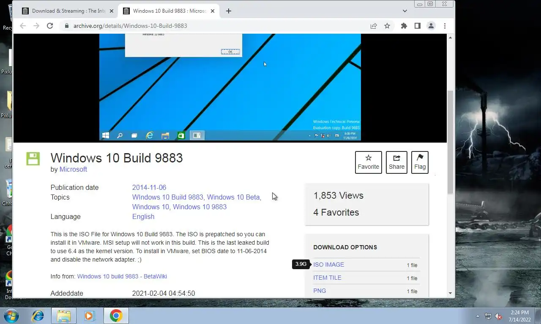The image size is (541, 324).
Task: Open the 2014-11-06 publication date link
Action: pyautogui.click(x=149, y=187)
